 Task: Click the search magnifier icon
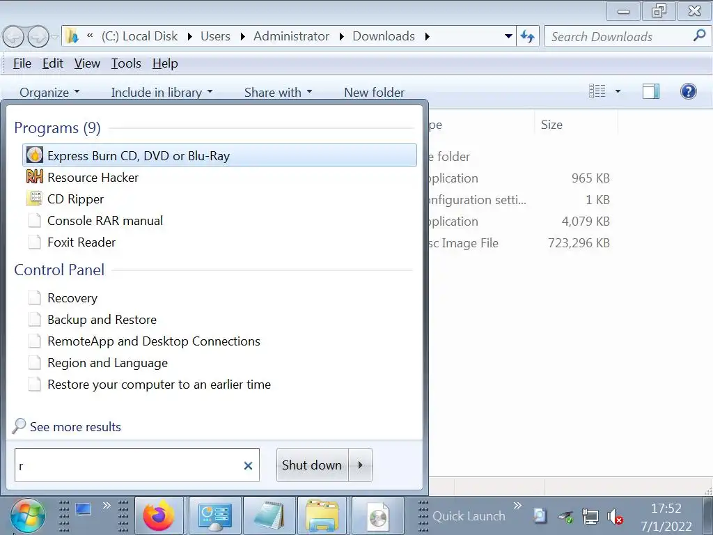click(699, 36)
